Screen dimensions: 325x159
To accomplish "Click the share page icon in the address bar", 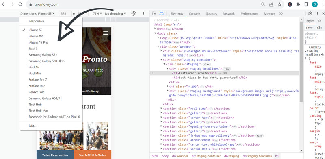I will (271, 4).
